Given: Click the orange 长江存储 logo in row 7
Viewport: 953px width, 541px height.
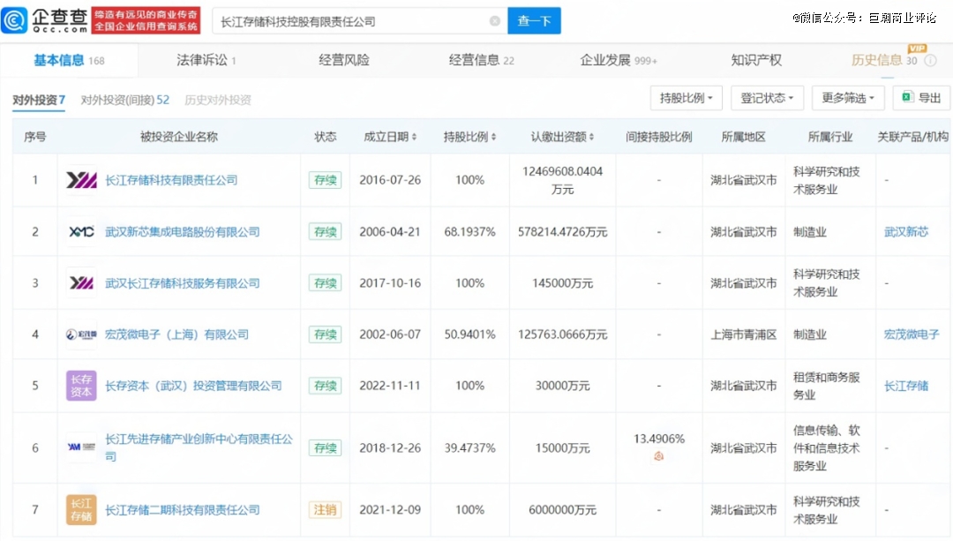Looking at the screenshot, I should tap(81, 509).
